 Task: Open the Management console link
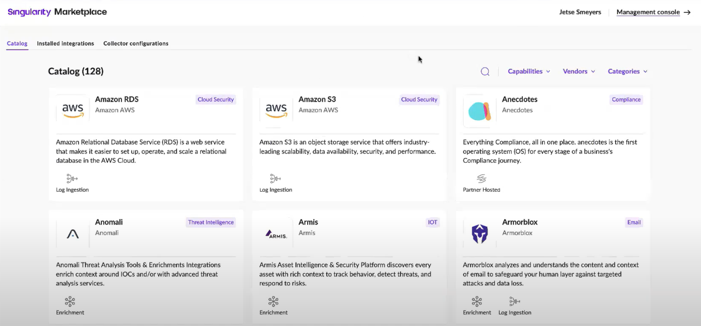pos(648,12)
